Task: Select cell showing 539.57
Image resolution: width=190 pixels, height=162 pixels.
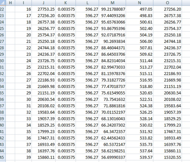Action: 139,157
